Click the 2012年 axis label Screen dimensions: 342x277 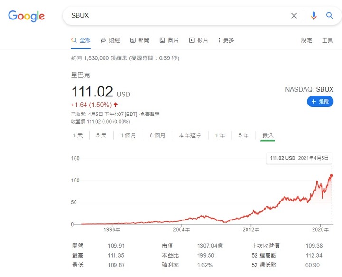pos(251,229)
